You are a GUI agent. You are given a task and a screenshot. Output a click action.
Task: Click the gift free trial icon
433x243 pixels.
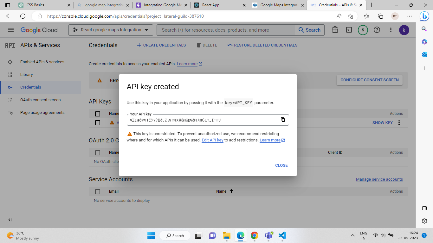point(335,30)
